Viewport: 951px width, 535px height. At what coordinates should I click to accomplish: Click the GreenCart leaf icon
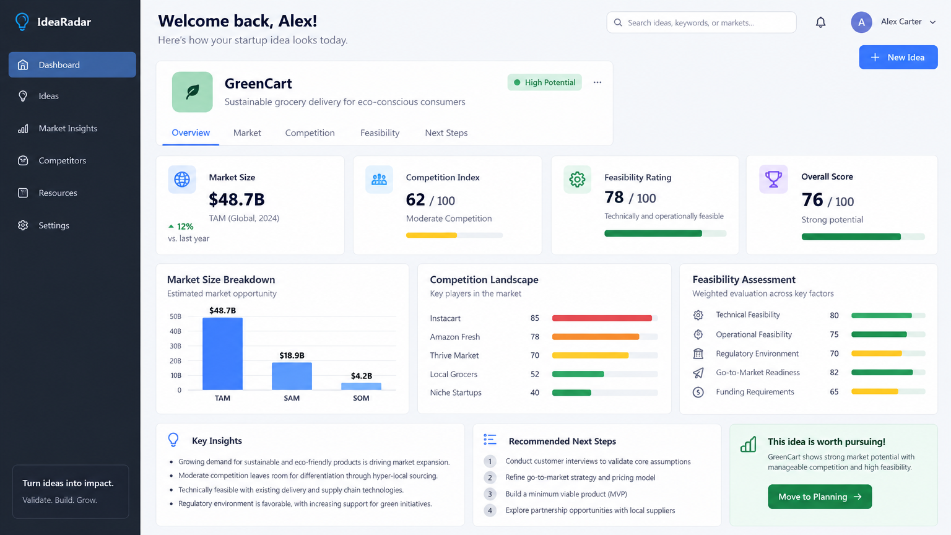(193, 92)
